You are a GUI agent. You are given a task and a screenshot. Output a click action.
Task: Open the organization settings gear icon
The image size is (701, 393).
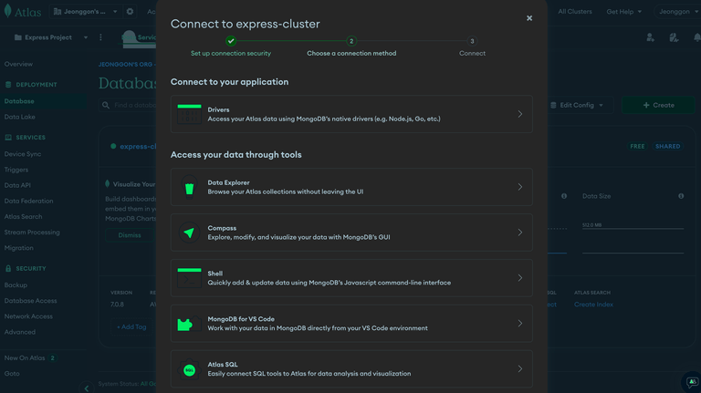130,12
